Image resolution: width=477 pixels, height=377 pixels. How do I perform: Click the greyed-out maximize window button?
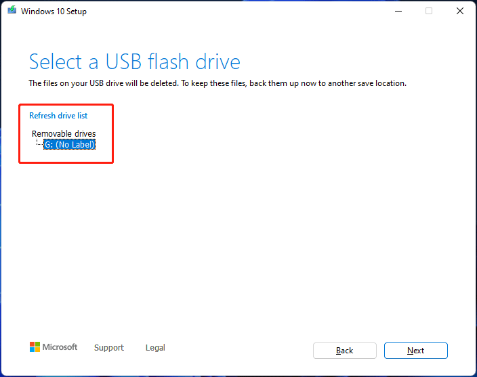click(429, 12)
